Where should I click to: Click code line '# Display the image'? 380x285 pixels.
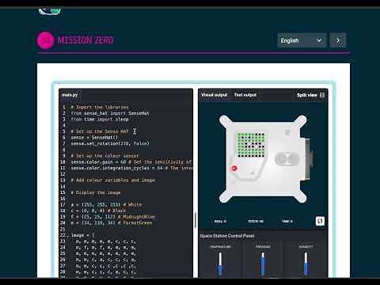coord(96,192)
